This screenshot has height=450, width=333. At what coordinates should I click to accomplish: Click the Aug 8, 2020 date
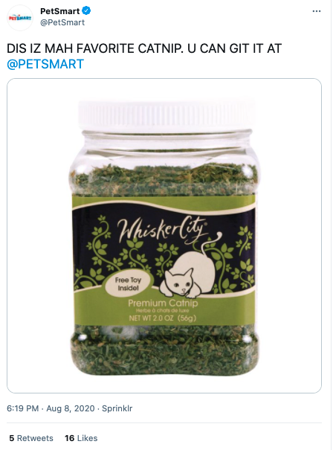tap(71, 408)
